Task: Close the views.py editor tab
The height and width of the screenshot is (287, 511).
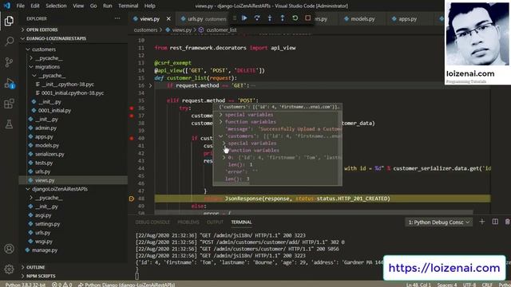Action: pyautogui.click(x=168, y=19)
